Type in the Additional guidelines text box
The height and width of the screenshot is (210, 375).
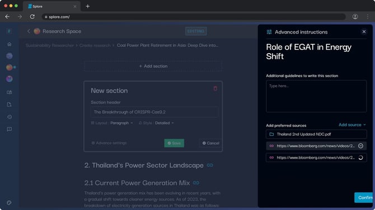[x=316, y=96]
